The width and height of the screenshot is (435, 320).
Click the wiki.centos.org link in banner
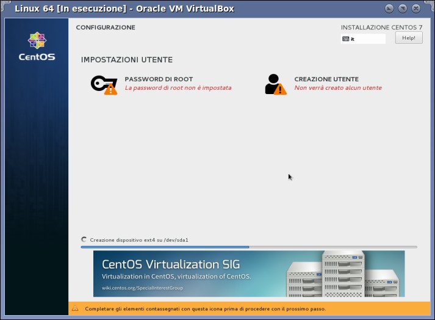[142, 288]
